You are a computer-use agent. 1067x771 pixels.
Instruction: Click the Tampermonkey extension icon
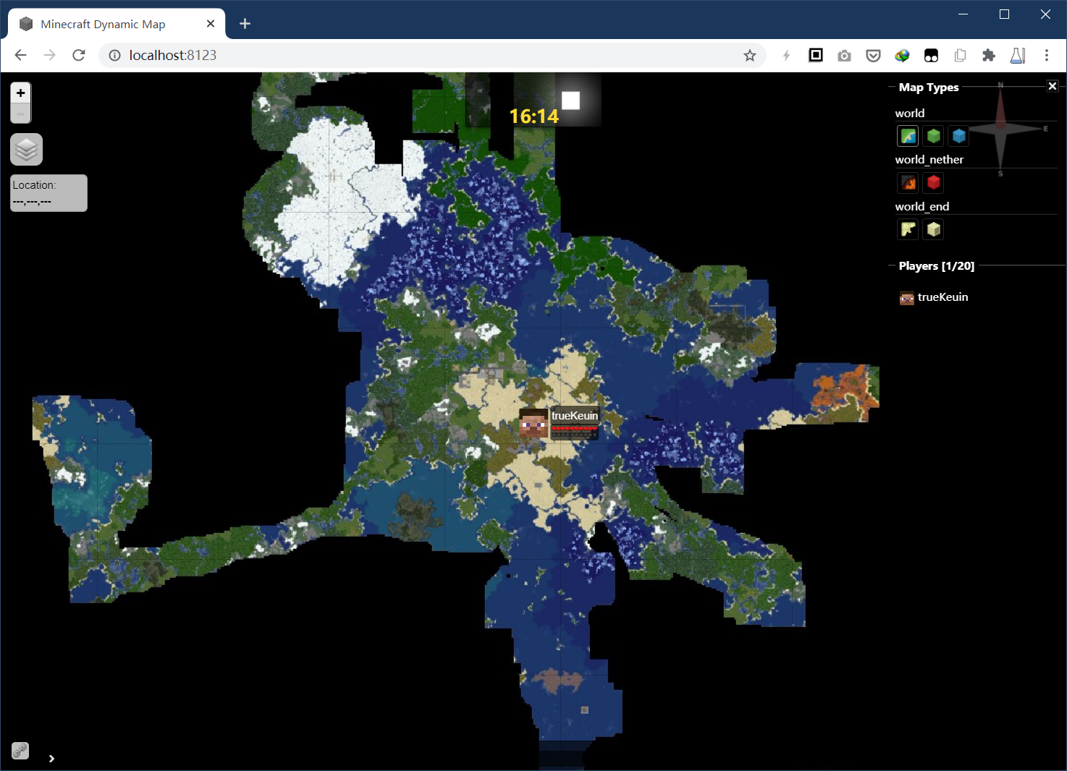tap(931, 56)
